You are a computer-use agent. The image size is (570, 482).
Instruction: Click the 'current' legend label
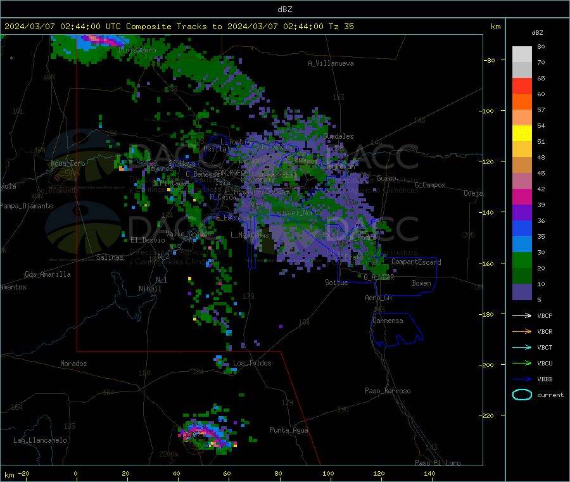tap(550, 395)
